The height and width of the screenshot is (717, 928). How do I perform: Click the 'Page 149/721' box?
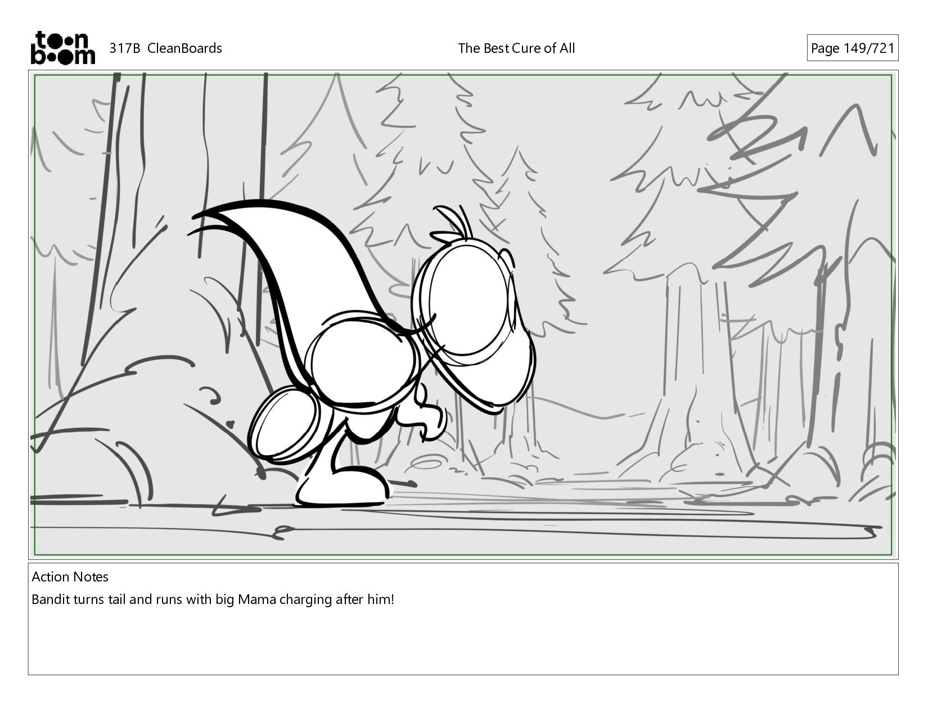pyautogui.click(x=852, y=48)
